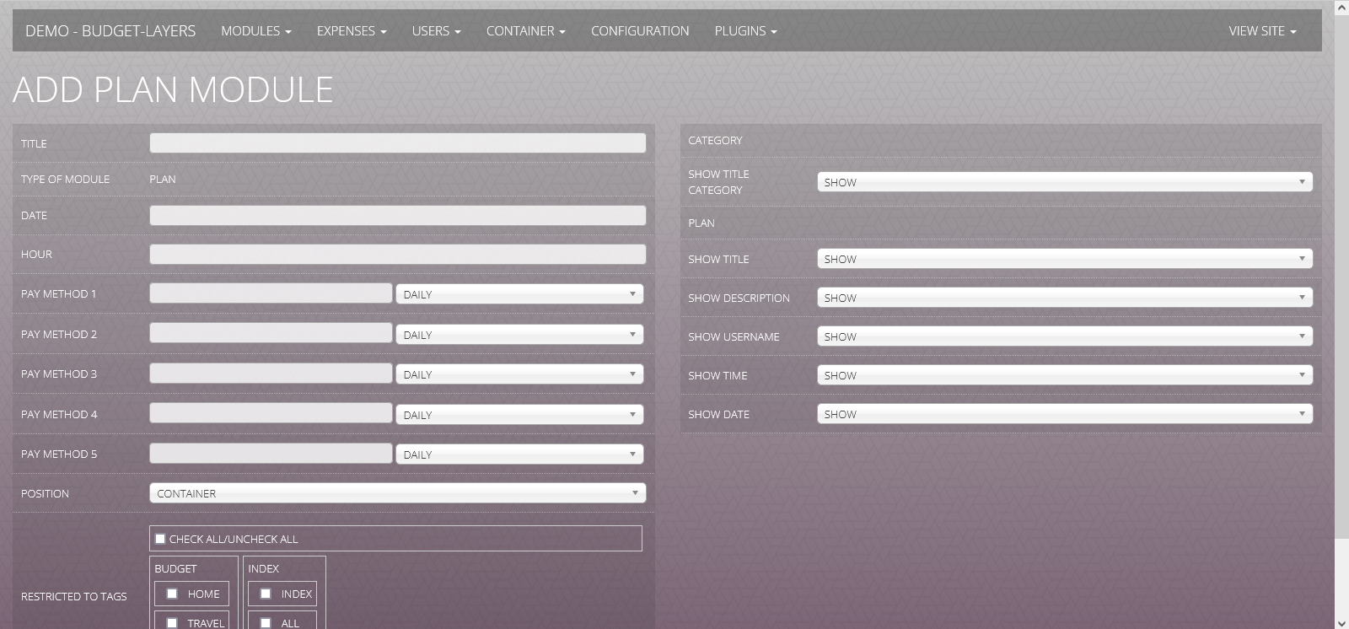1349x629 pixels.
Task: Focus the Date input field
Action: coord(397,216)
